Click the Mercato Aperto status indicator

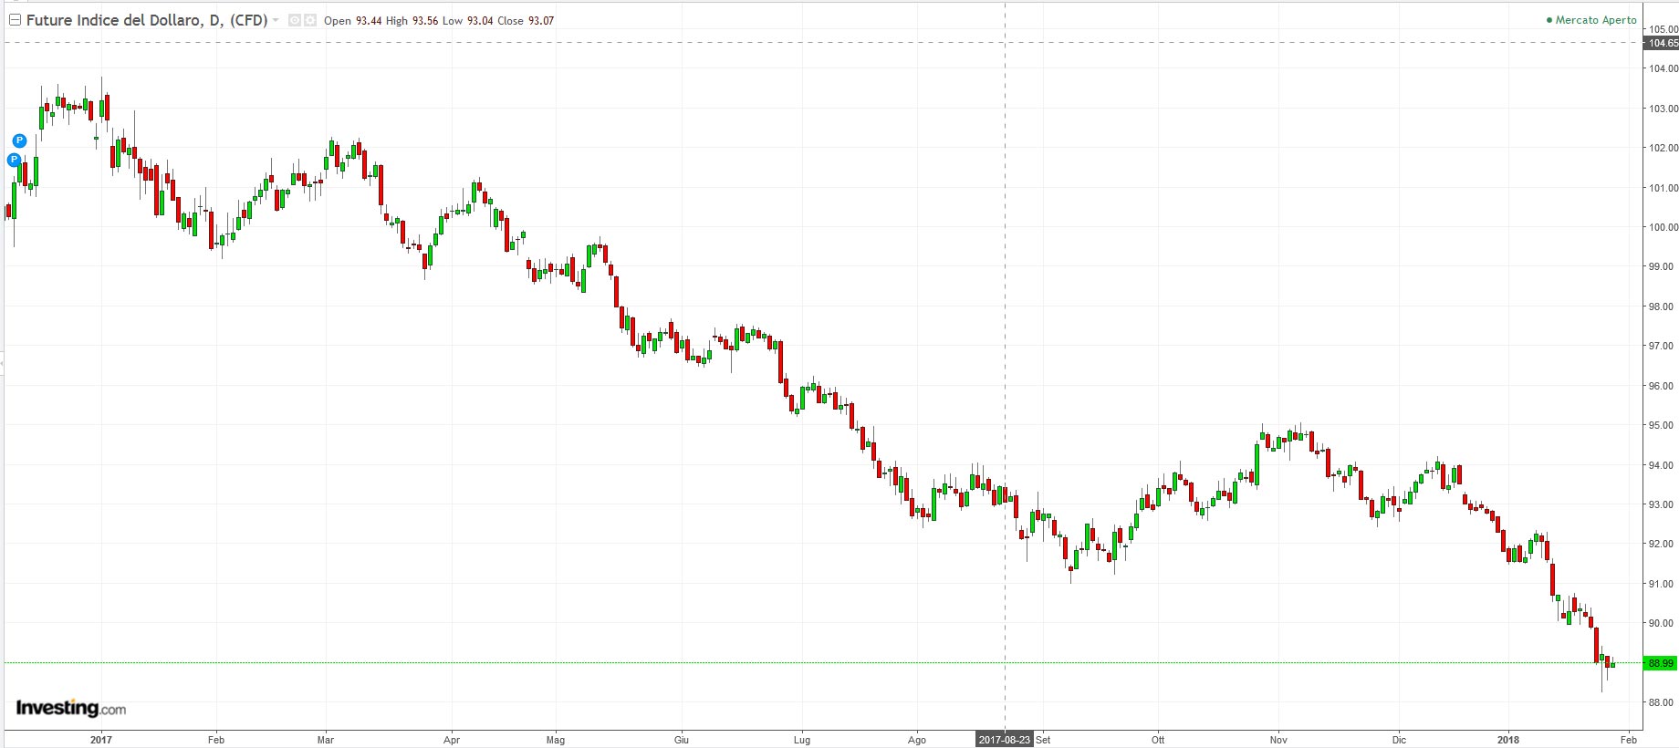pyautogui.click(x=1591, y=20)
